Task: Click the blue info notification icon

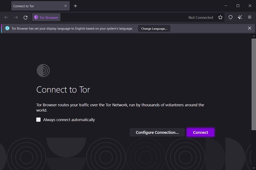Action: pos(7,28)
